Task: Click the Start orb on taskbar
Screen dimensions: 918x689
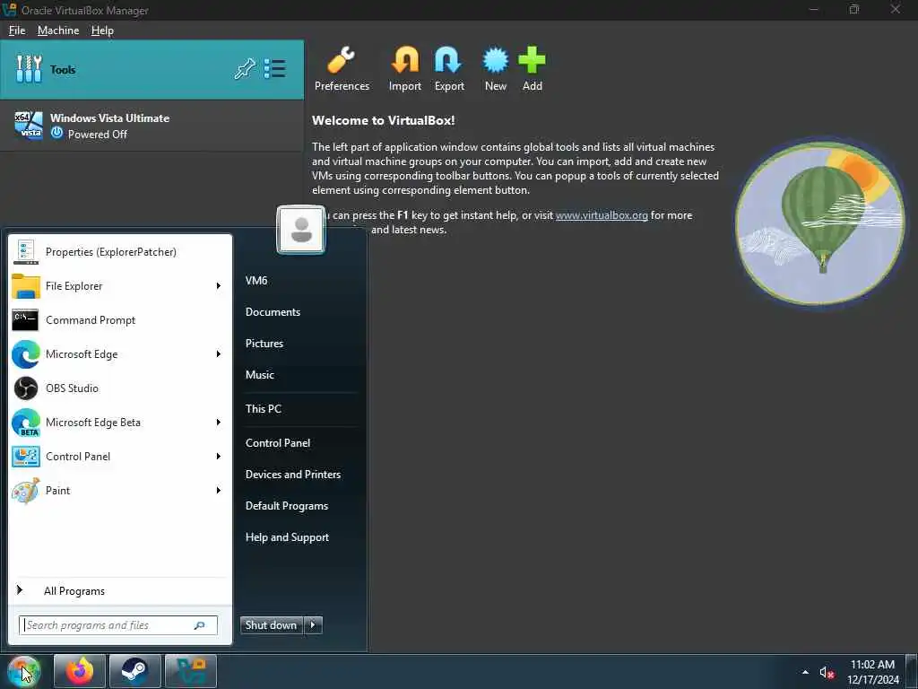Action: pyautogui.click(x=23, y=671)
